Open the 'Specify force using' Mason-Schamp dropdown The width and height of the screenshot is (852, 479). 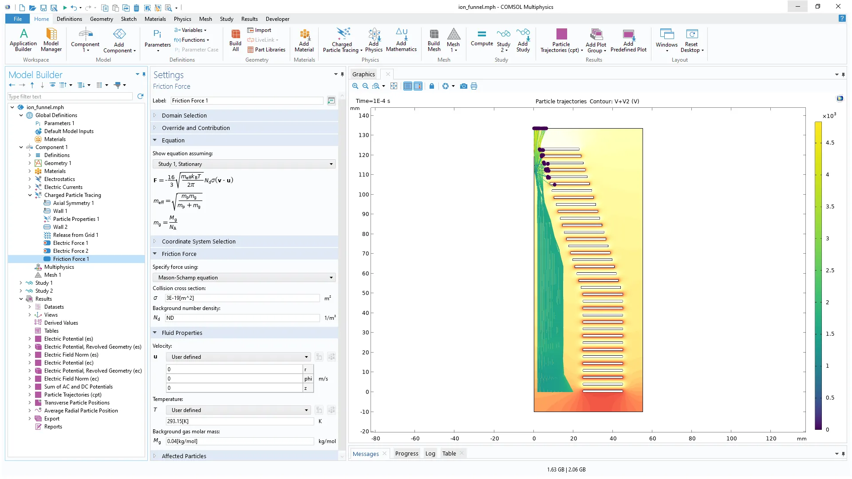(244, 278)
